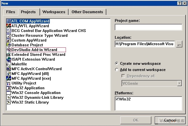This screenshot has width=188, height=126.
Task: Click the Database Project icon
Action: pyautogui.click(x=9, y=45)
